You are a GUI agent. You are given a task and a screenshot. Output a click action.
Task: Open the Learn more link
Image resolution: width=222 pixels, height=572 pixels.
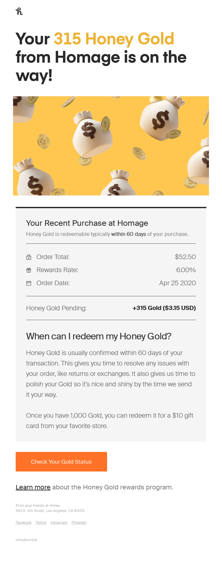click(33, 487)
